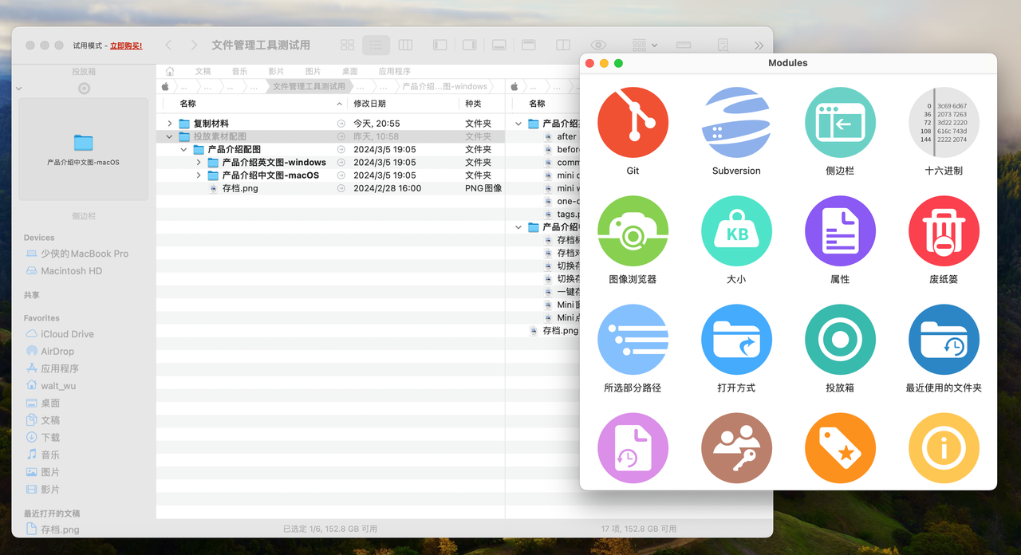Open the 废纸篓 trash module
The width and height of the screenshot is (1021, 555).
[x=944, y=231]
